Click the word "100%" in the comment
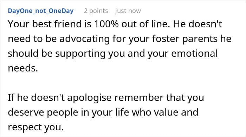Image resolution: width=246 pixels, height=137 pixels. (x=106, y=24)
